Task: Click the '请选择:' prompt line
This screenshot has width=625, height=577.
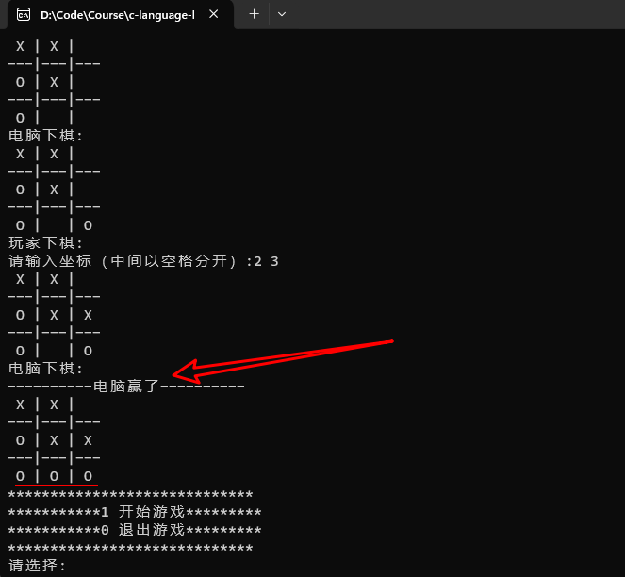Action: click(37, 566)
